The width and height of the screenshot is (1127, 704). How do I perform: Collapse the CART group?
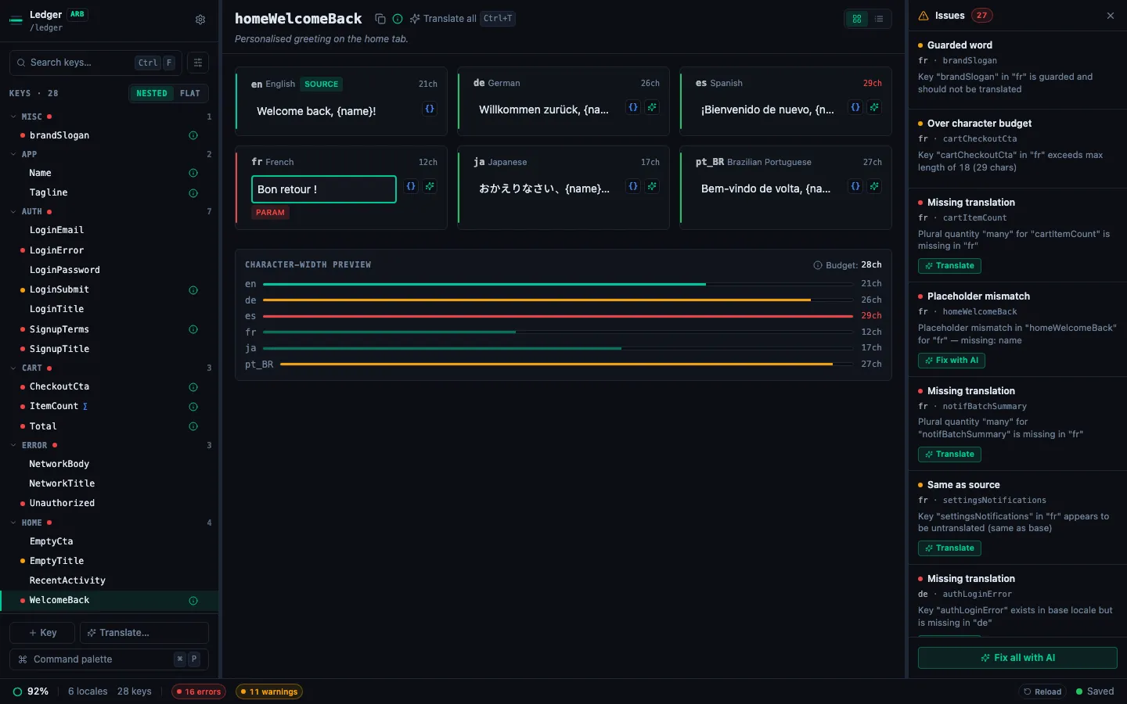13,368
